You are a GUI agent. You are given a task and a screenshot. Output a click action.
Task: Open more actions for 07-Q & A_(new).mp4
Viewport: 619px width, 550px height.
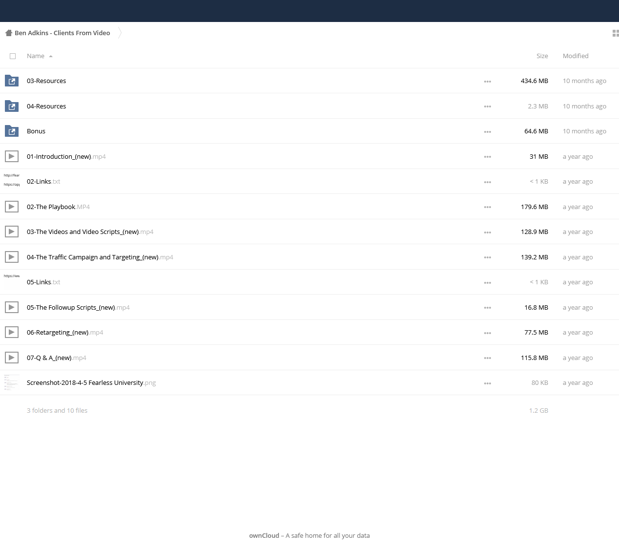[x=488, y=358]
